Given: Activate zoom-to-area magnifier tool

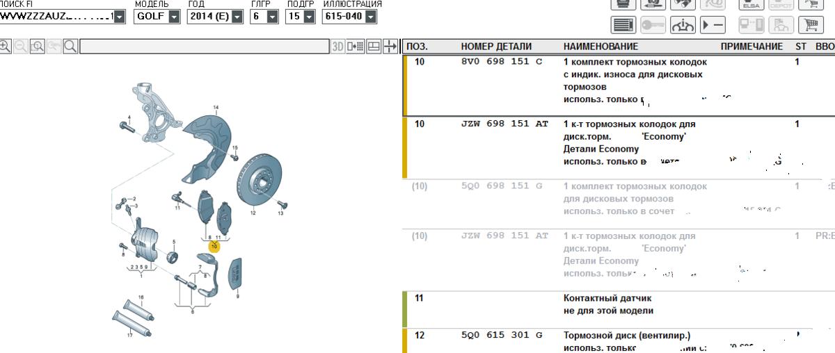Looking at the screenshot, I should [38, 47].
